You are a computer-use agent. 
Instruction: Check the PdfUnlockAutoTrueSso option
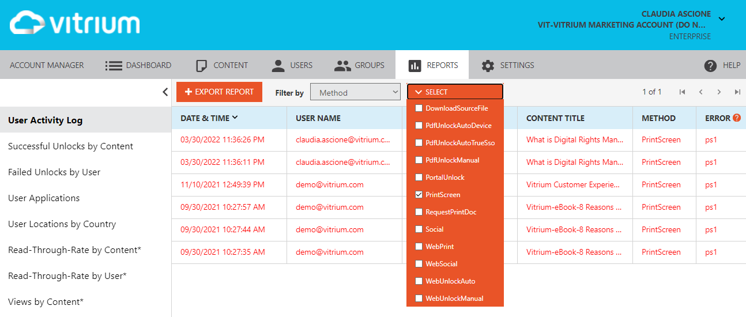[x=419, y=143]
